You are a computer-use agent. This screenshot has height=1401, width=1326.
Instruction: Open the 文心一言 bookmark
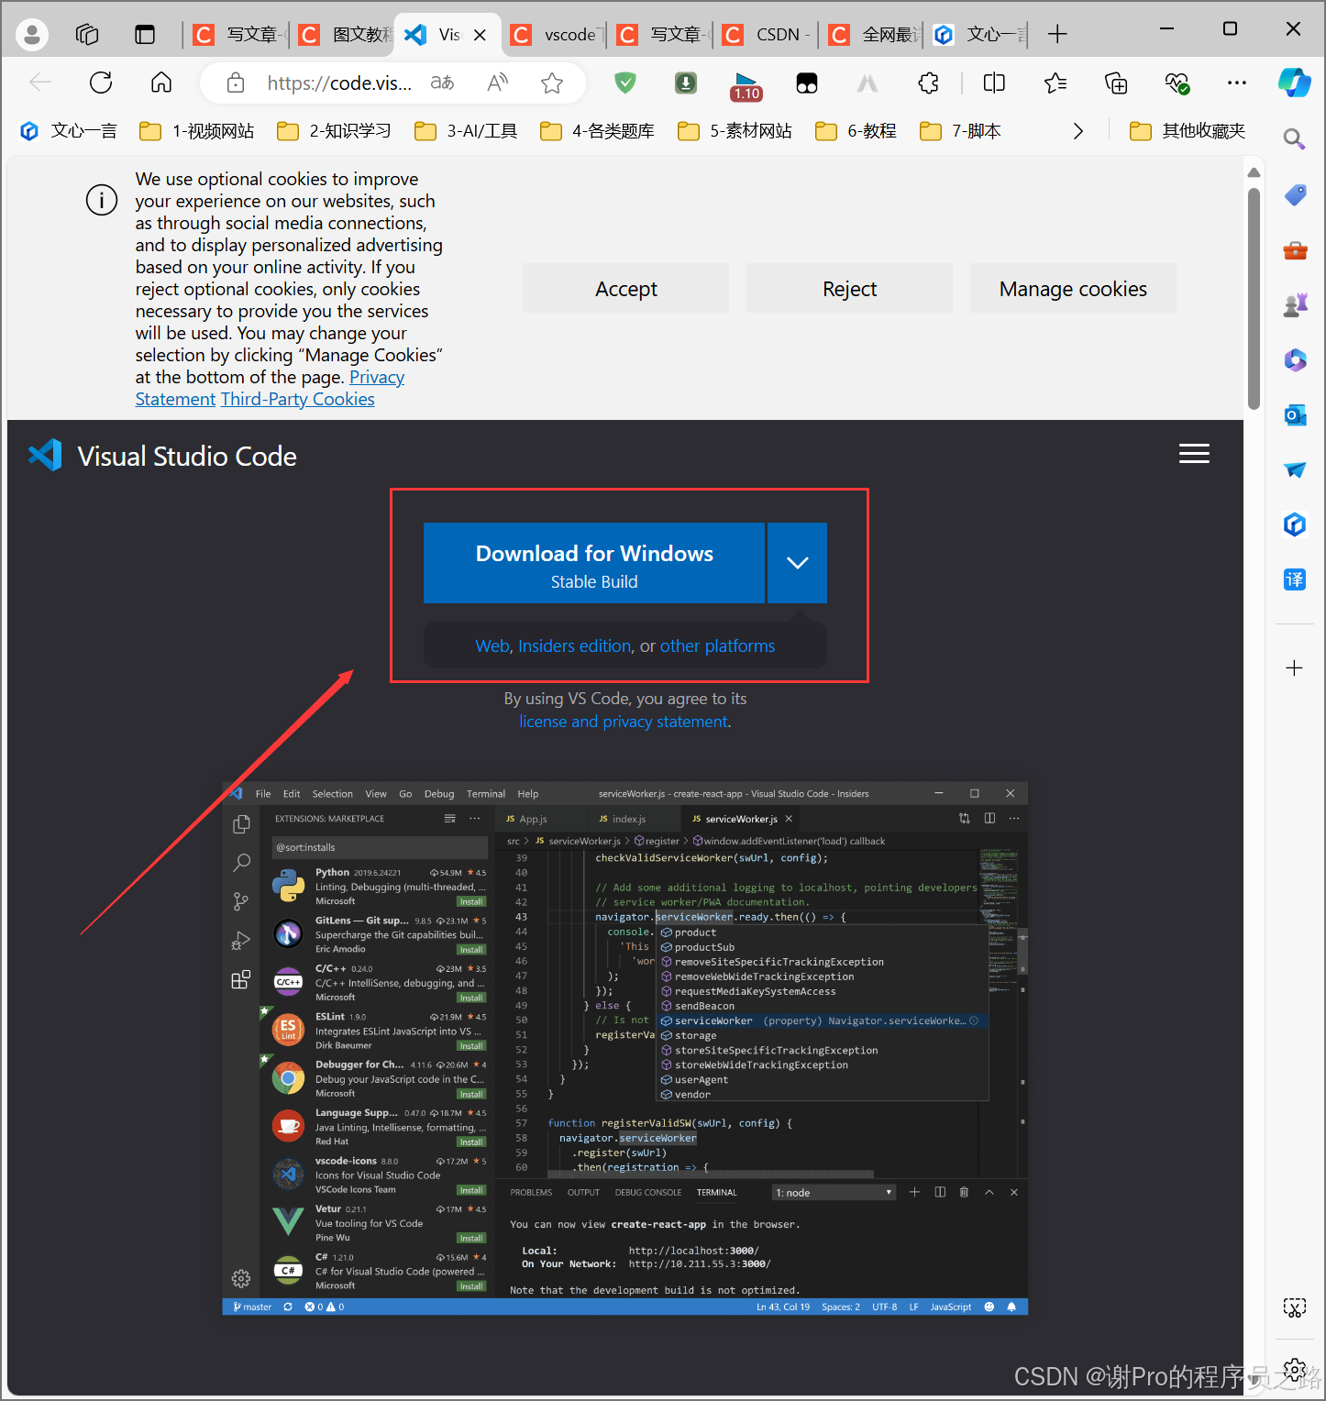pos(69,131)
